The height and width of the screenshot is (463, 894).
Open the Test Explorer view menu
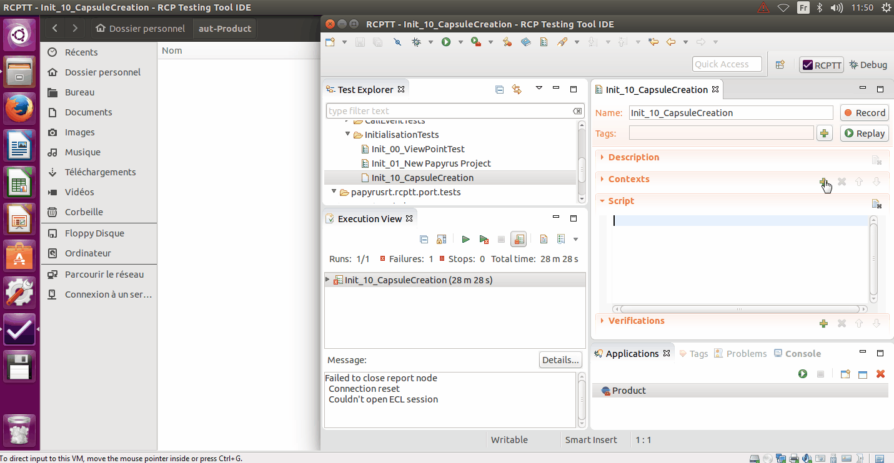(x=539, y=89)
